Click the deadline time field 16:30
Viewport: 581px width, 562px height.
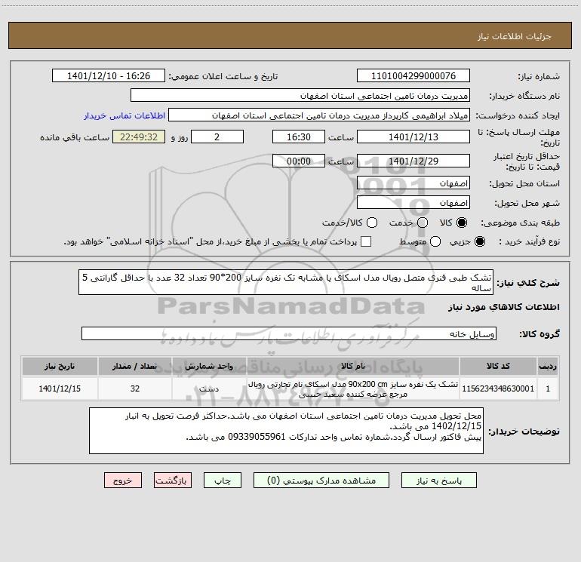click(x=299, y=137)
